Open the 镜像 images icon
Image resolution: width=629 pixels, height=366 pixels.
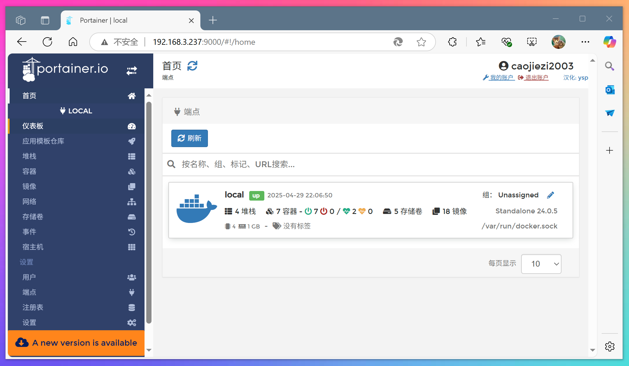tap(132, 187)
